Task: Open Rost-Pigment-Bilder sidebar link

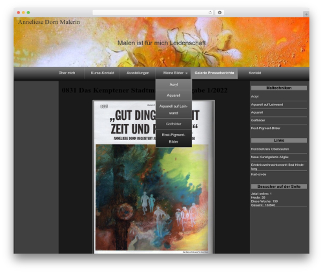Action: point(266,128)
